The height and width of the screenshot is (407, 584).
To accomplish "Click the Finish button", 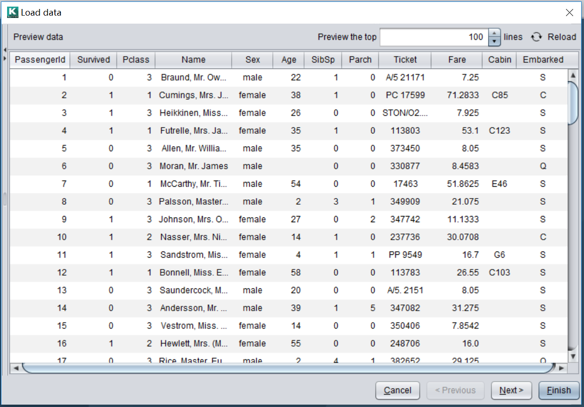I will pyautogui.click(x=559, y=390).
